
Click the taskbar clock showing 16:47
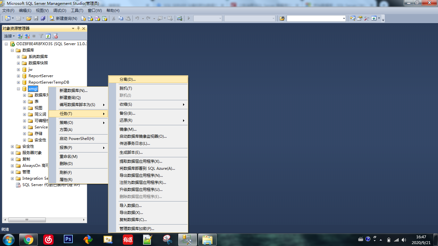tap(421, 240)
